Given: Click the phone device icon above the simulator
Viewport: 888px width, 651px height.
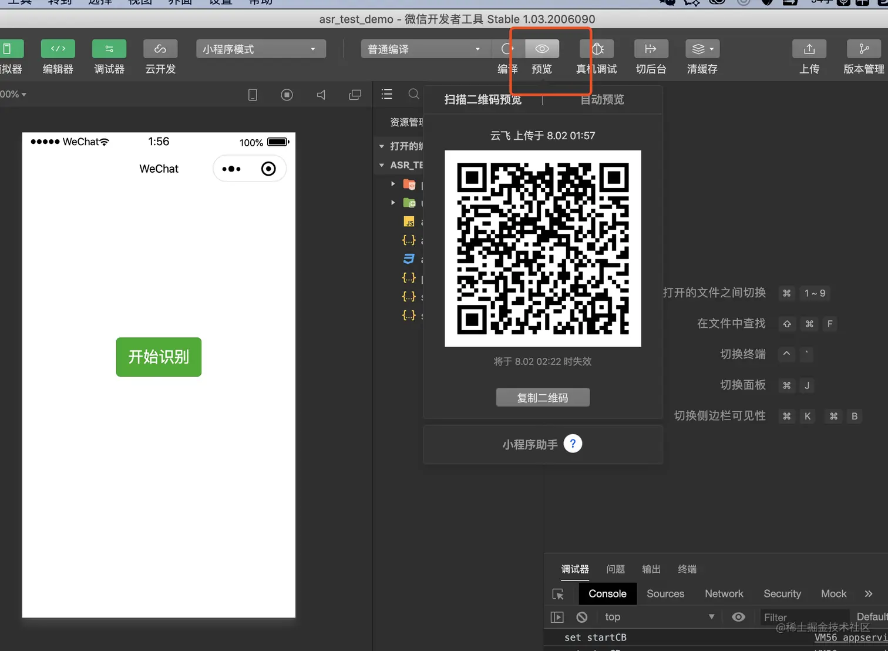Looking at the screenshot, I should point(253,95).
